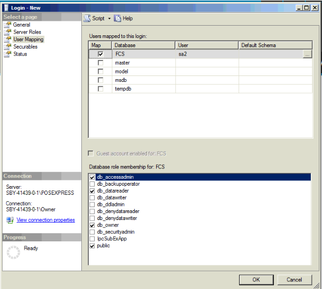Click the Cancel button
Image resolution: width=322 pixels, height=289 pixels.
pos(294,279)
